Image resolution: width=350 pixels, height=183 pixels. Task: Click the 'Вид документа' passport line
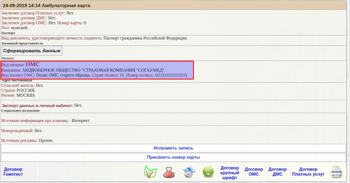(x=94, y=38)
